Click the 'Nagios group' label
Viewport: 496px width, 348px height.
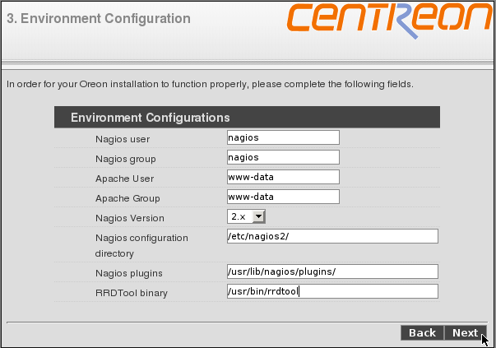tap(126, 159)
